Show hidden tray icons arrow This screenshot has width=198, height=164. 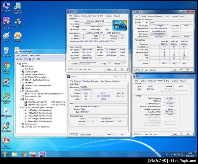[x=171, y=154]
